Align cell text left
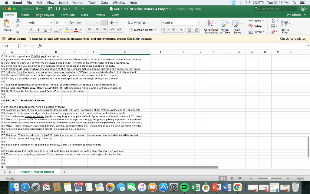The image size is (310, 194). (x=90, y=30)
